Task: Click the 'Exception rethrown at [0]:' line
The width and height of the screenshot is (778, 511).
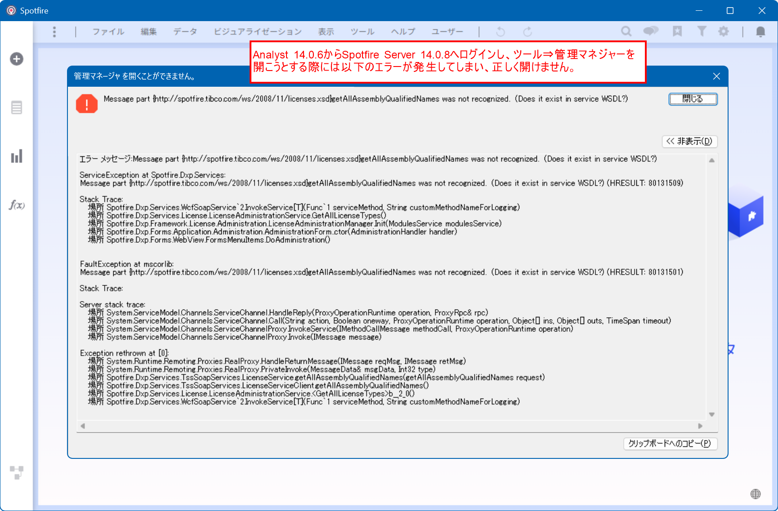Action: pyautogui.click(x=124, y=353)
